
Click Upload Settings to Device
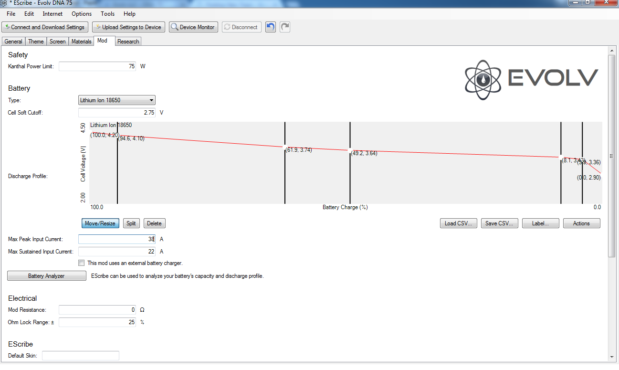(x=128, y=27)
